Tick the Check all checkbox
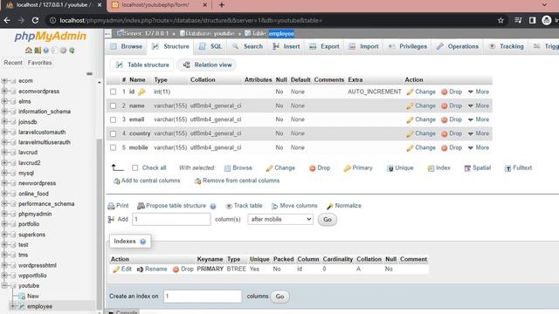Screen dimensions: 559x314 135,167
